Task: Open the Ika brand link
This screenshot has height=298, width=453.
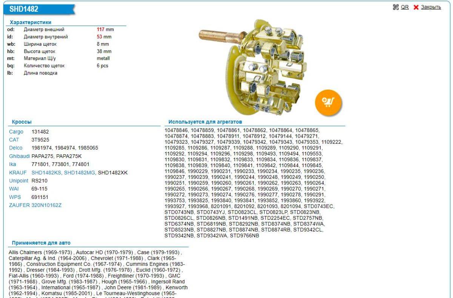Action: [12, 164]
